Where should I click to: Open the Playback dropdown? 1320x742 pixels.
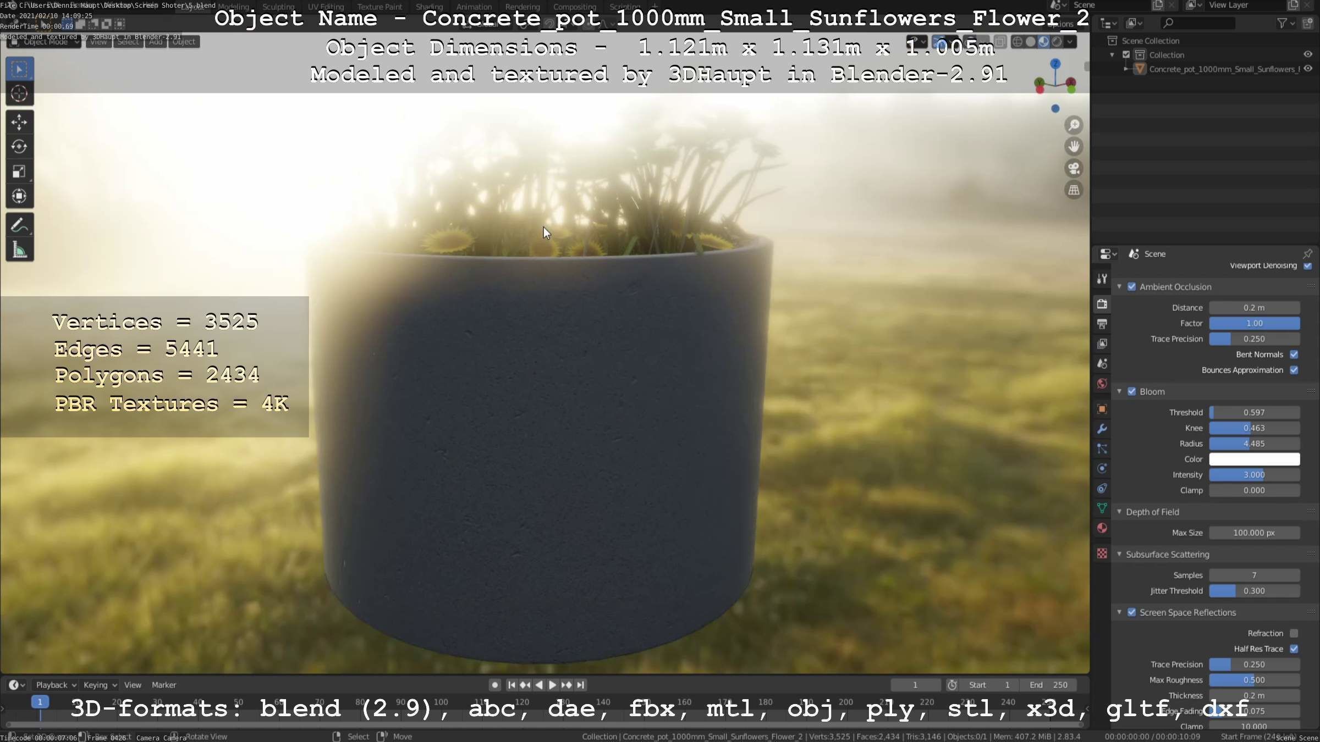(56, 685)
